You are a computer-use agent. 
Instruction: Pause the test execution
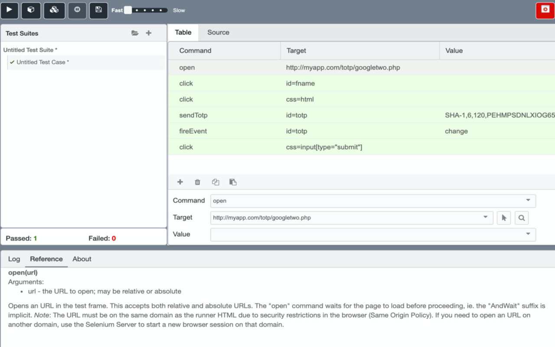click(76, 10)
